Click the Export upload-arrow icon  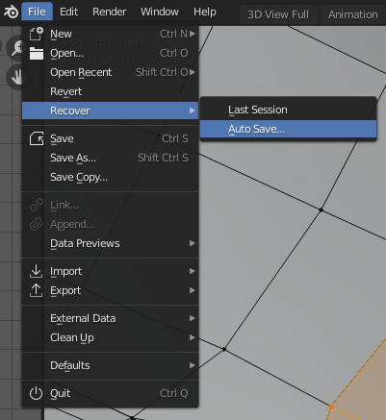click(36, 290)
